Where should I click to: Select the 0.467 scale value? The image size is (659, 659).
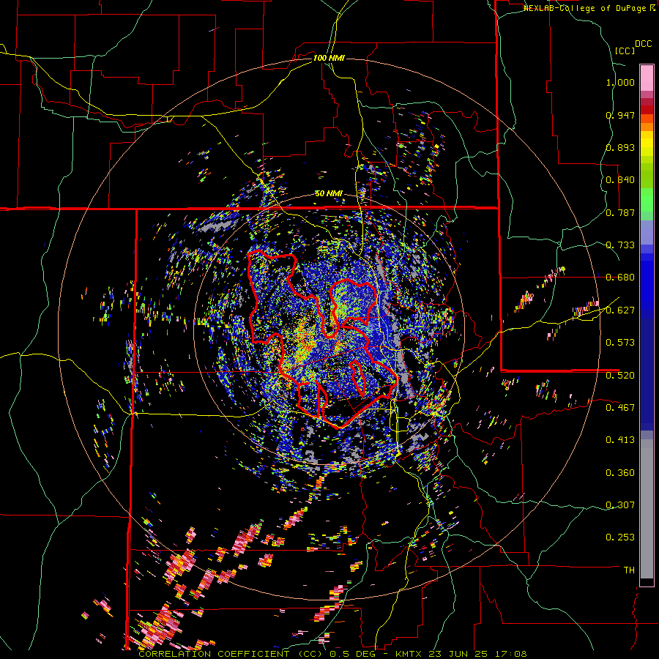pyautogui.click(x=620, y=407)
